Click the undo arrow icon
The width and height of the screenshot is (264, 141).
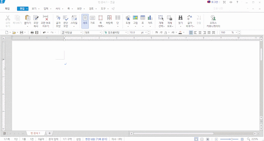44,32
